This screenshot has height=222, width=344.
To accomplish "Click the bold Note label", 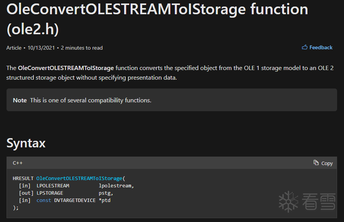I will pyautogui.click(x=20, y=100).
